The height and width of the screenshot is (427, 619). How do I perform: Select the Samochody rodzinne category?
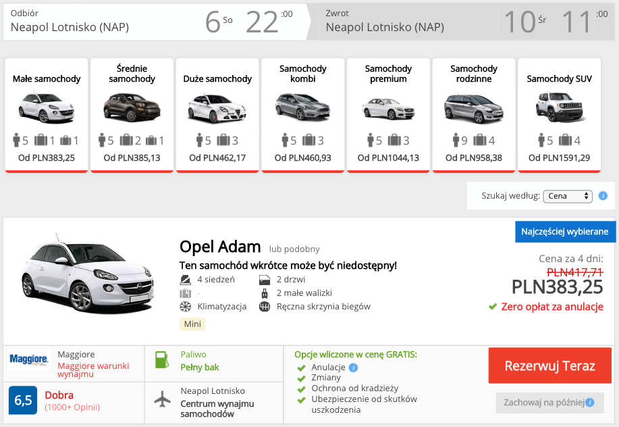click(x=474, y=116)
